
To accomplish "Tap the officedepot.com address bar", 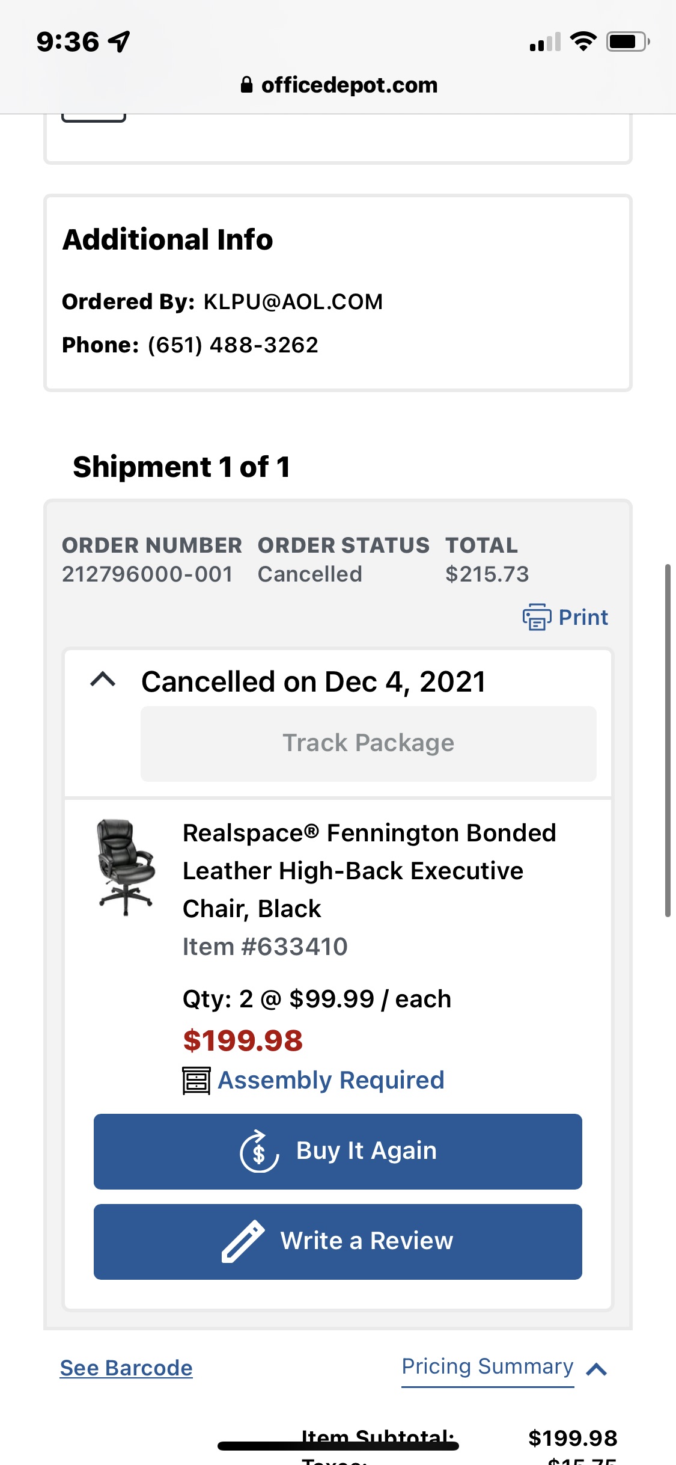I will [338, 84].
